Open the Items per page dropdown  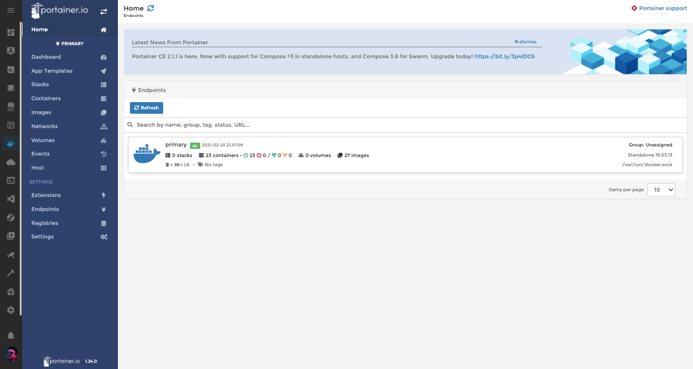(x=661, y=190)
